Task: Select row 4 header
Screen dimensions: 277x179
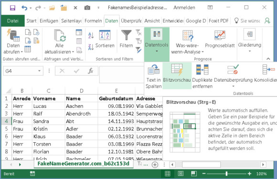Action: tap(6, 121)
